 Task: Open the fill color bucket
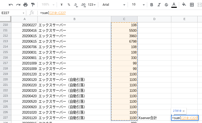point(184,5)
